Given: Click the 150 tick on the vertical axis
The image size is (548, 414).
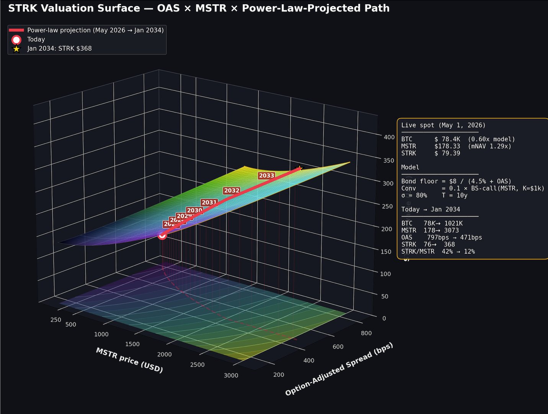Looking at the screenshot, I should (x=386, y=252).
